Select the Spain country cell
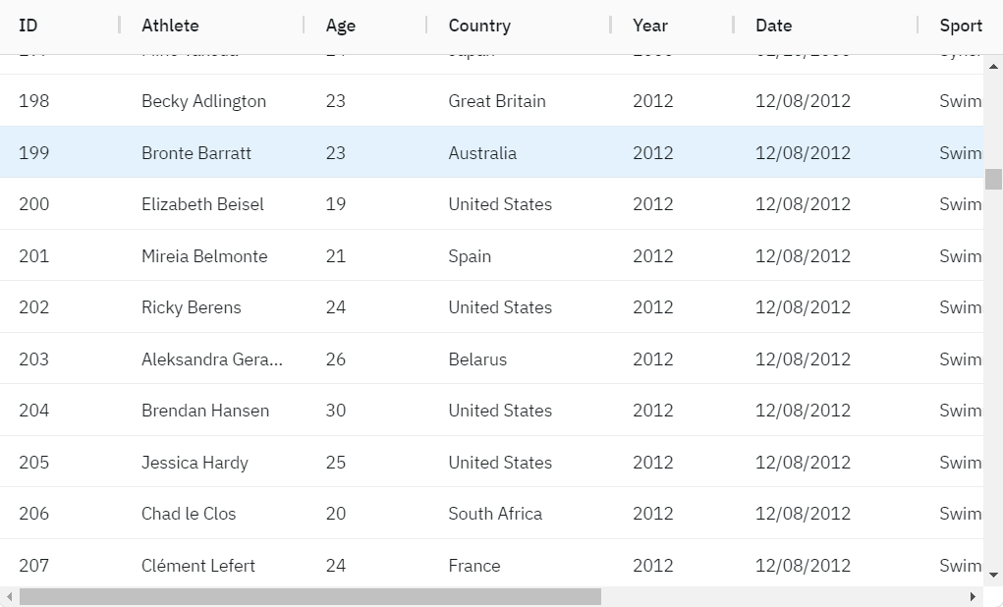 click(x=470, y=256)
